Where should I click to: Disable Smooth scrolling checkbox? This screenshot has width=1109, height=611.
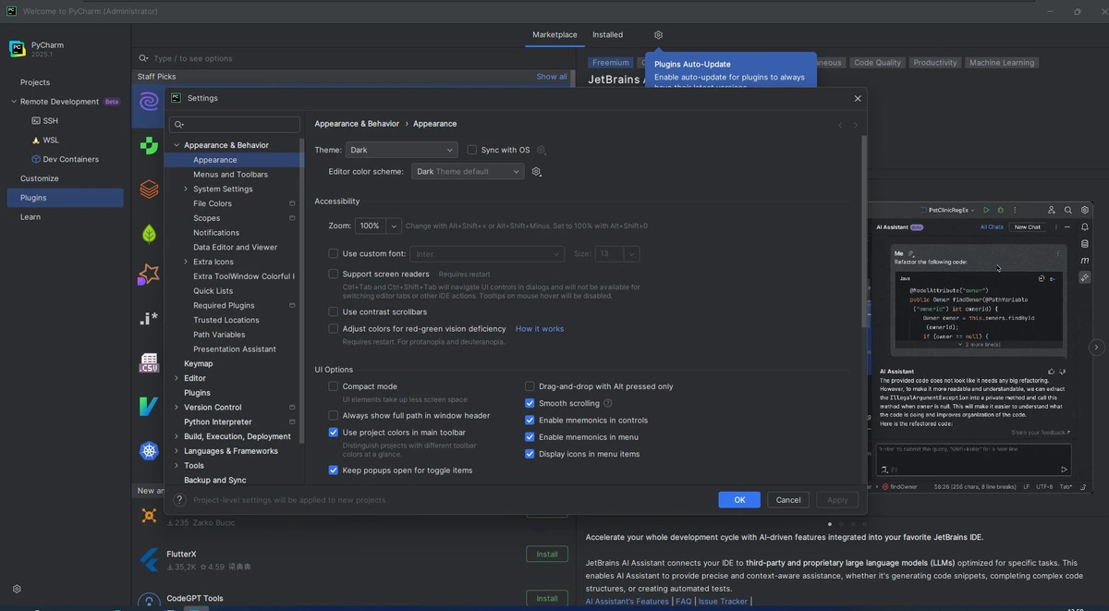coord(530,403)
